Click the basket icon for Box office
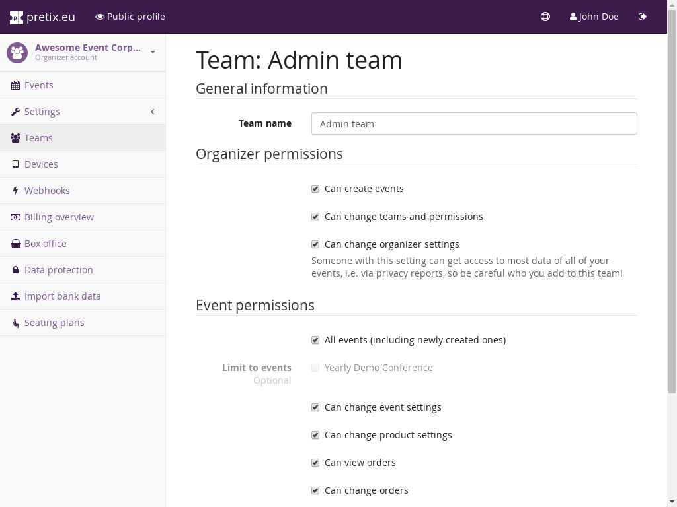 coord(15,244)
